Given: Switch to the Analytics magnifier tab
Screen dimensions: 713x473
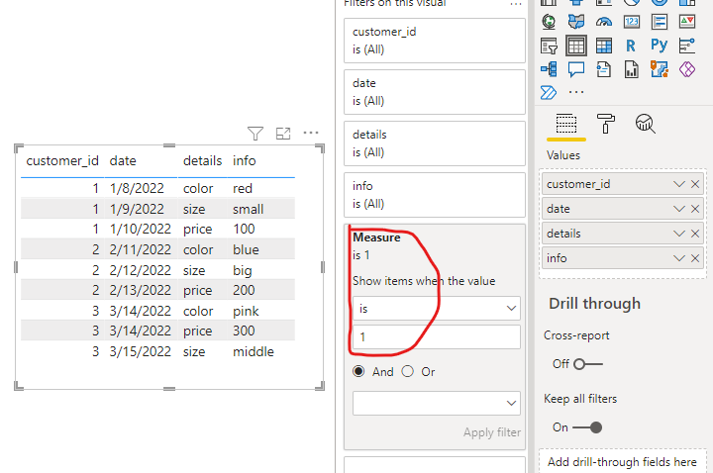Looking at the screenshot, I should pyautogui.click(x=646, y=124).
